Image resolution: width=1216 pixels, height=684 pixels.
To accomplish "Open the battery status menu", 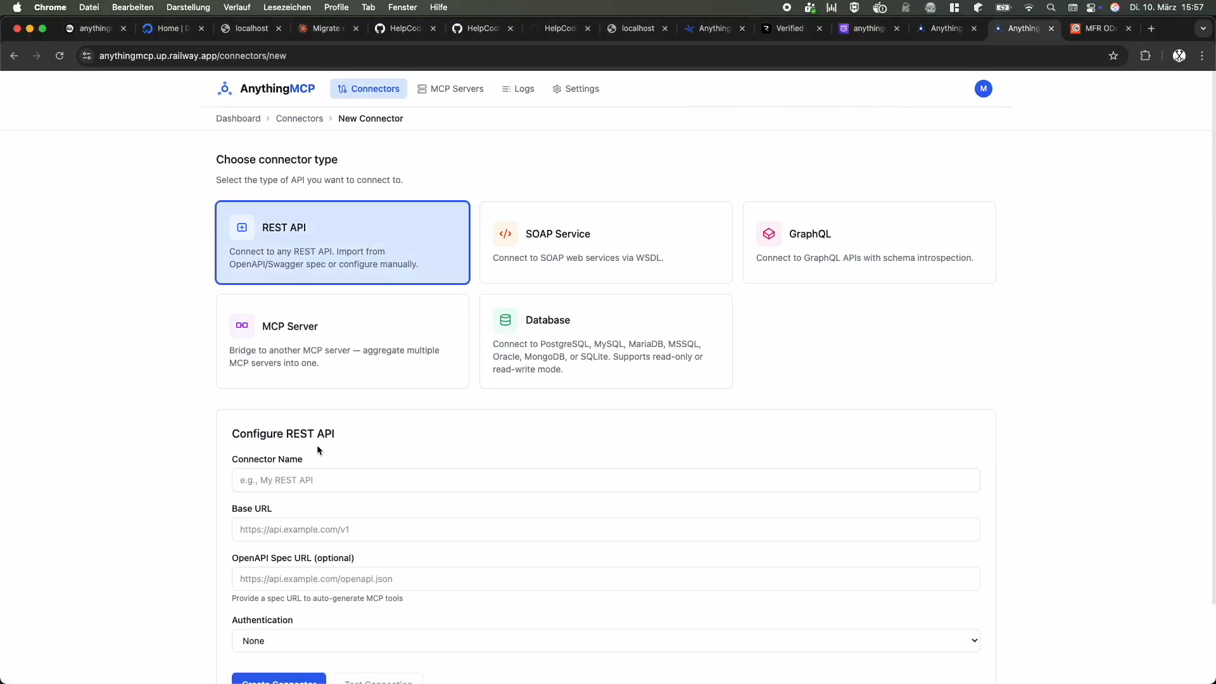I will point(1004,8).
